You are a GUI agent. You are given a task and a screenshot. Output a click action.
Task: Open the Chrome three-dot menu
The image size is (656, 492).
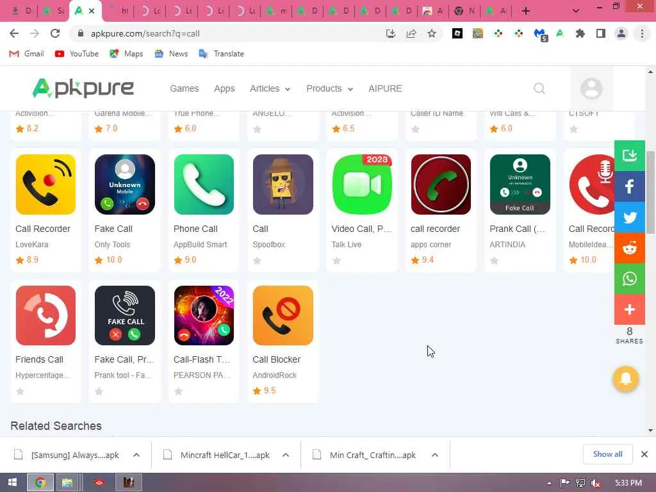[x=642, y=33]
